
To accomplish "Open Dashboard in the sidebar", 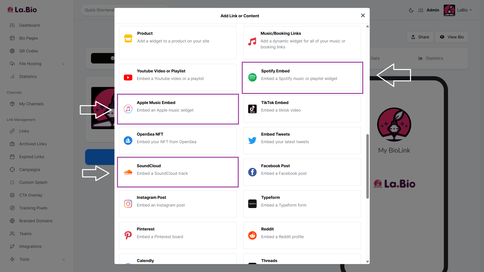I will (29, 25).
